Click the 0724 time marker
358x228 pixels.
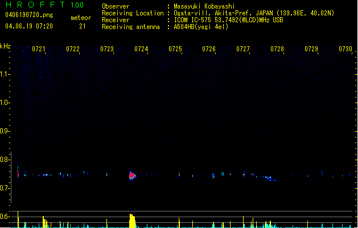pyautogui.click(x=141, y=49)
